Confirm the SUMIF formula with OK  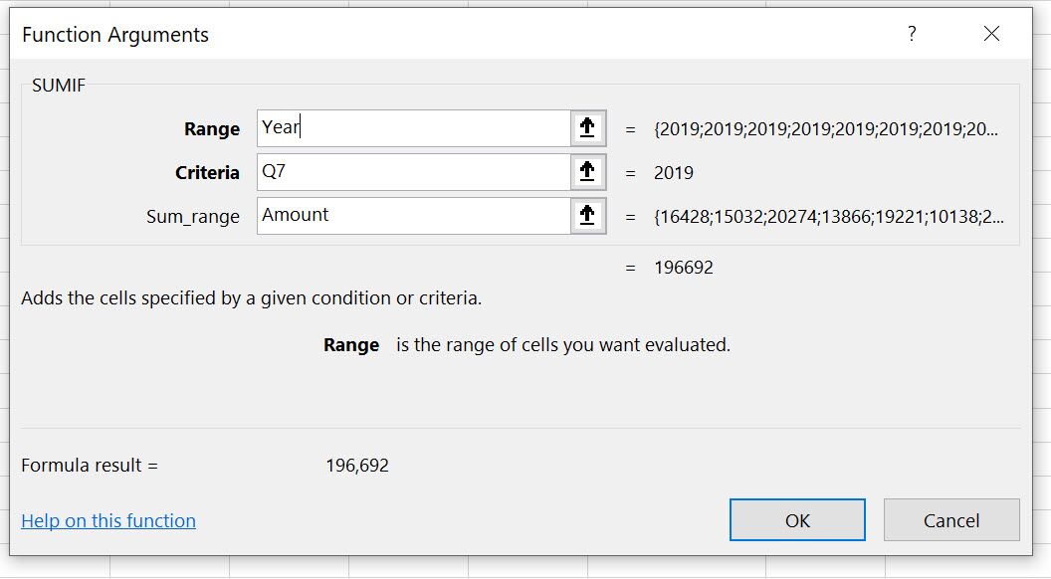(x=796, y=519)
